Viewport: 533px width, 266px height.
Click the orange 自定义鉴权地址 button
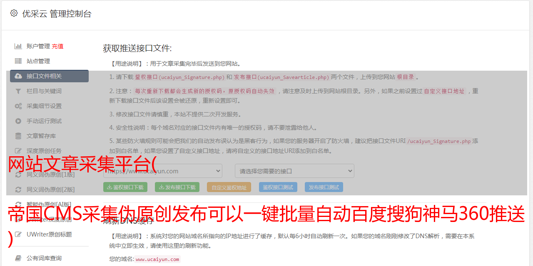(229, 187)
